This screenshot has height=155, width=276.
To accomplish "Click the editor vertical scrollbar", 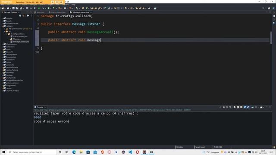I will pyautogui.click(x=271, y=38).
